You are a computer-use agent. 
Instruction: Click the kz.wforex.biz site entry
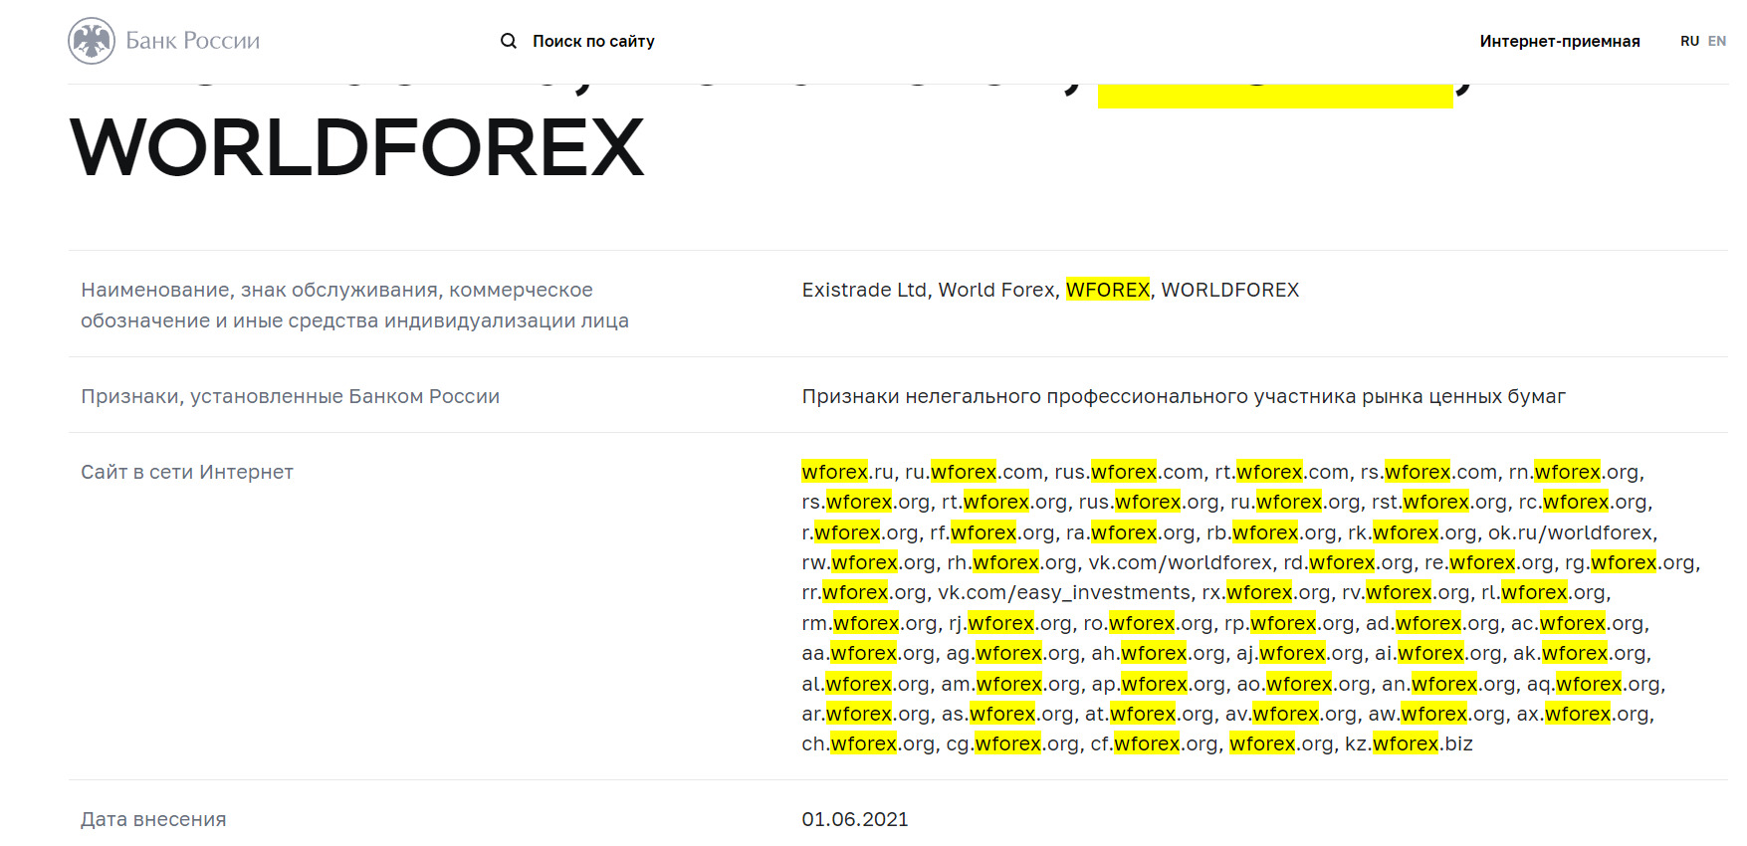(1409, 743)
